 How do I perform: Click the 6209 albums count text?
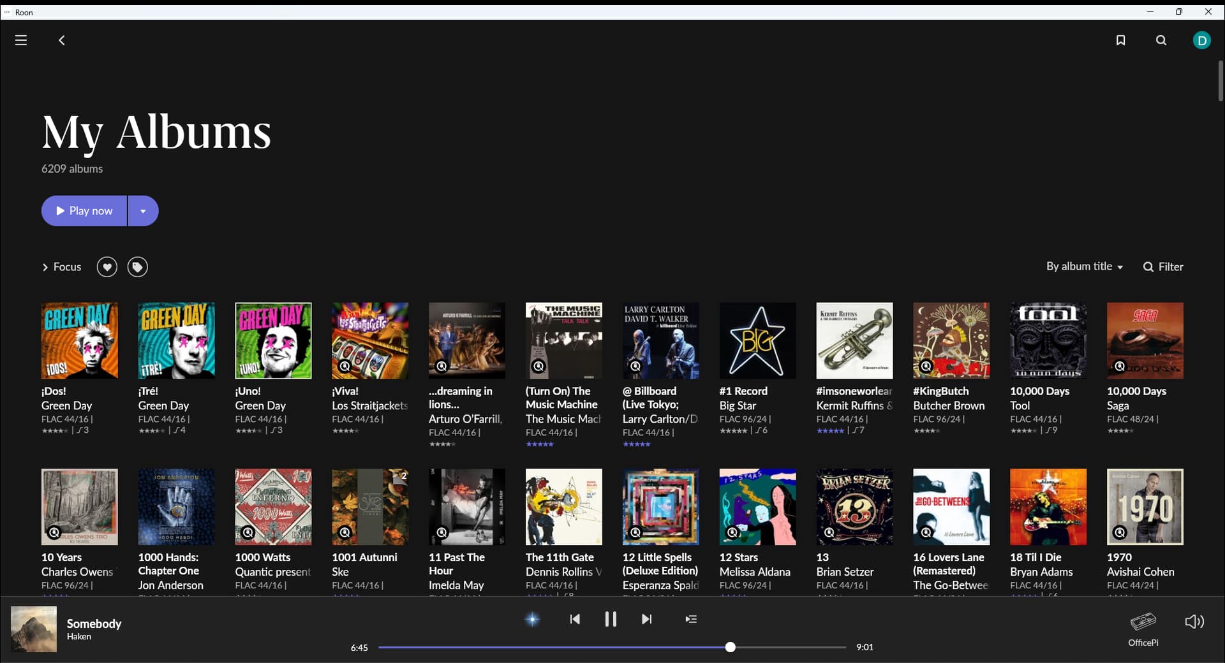72,169
